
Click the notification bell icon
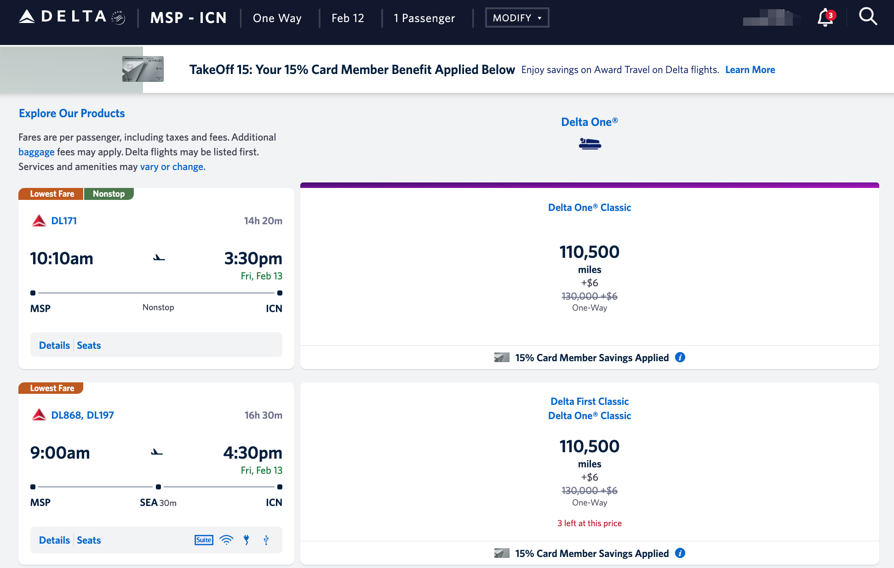pyautogui.click(x=825, y=18)
